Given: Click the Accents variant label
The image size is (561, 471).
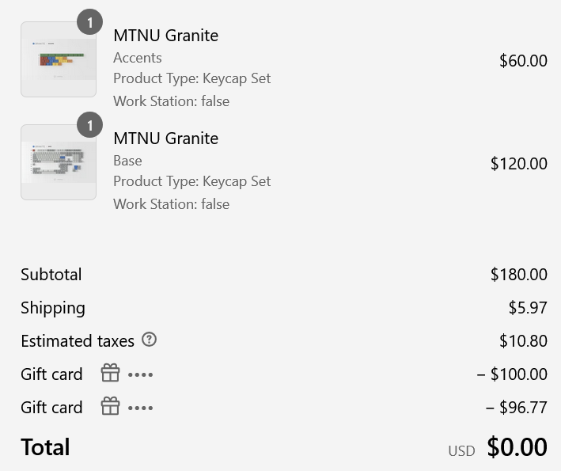Looking at the screenshot, I should pyautogui.click(x=138, y=58).
